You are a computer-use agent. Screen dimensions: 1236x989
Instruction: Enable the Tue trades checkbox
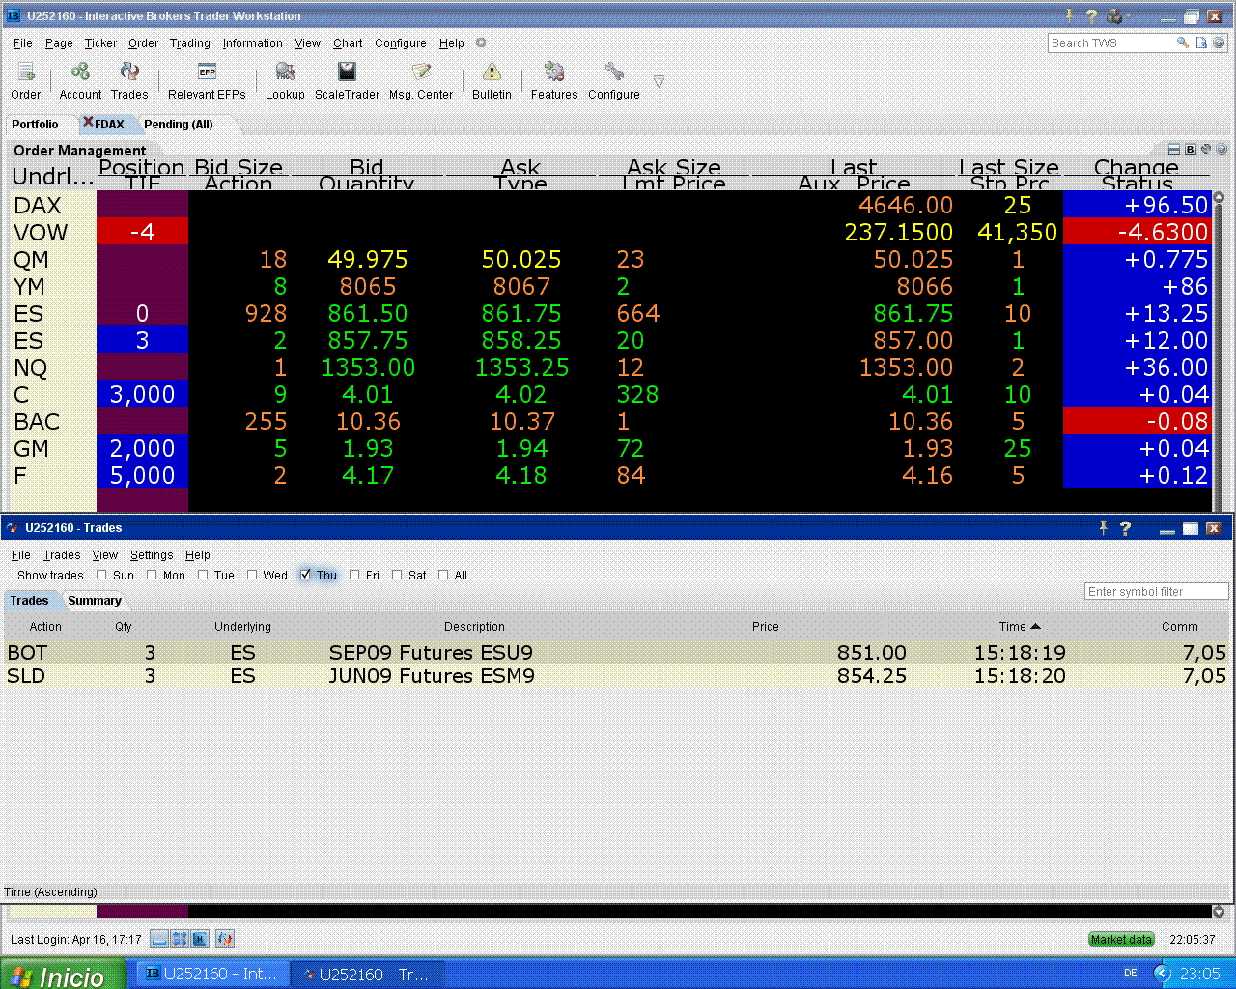tap(203, 575)
